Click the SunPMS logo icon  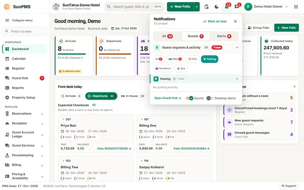pos(7,7)
